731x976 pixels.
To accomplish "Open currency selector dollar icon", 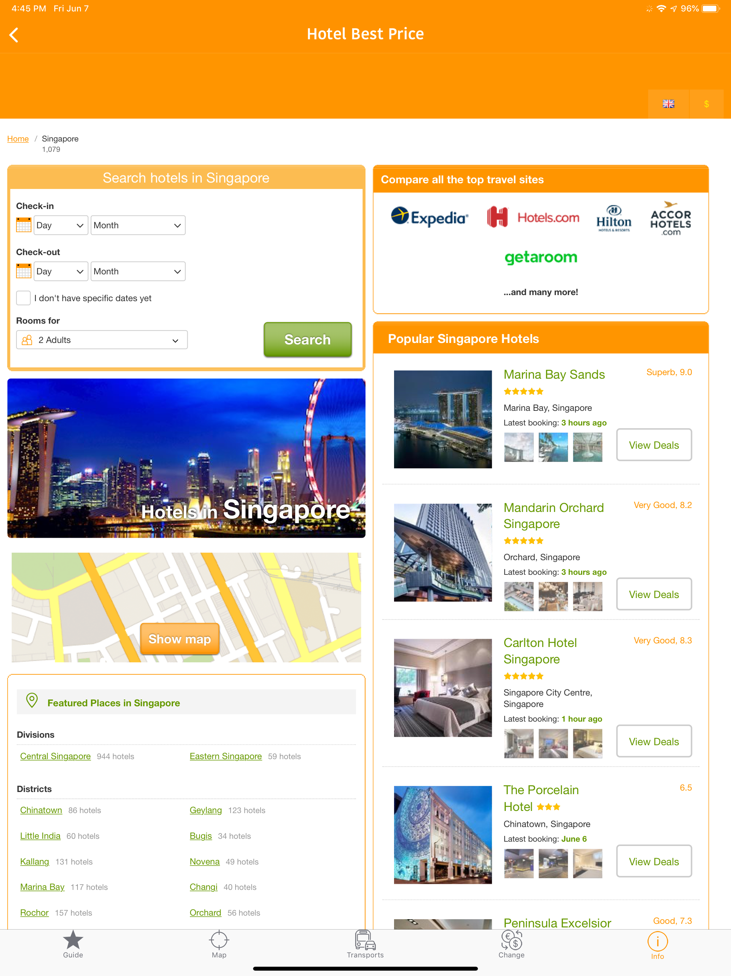I will coord(706,104).
